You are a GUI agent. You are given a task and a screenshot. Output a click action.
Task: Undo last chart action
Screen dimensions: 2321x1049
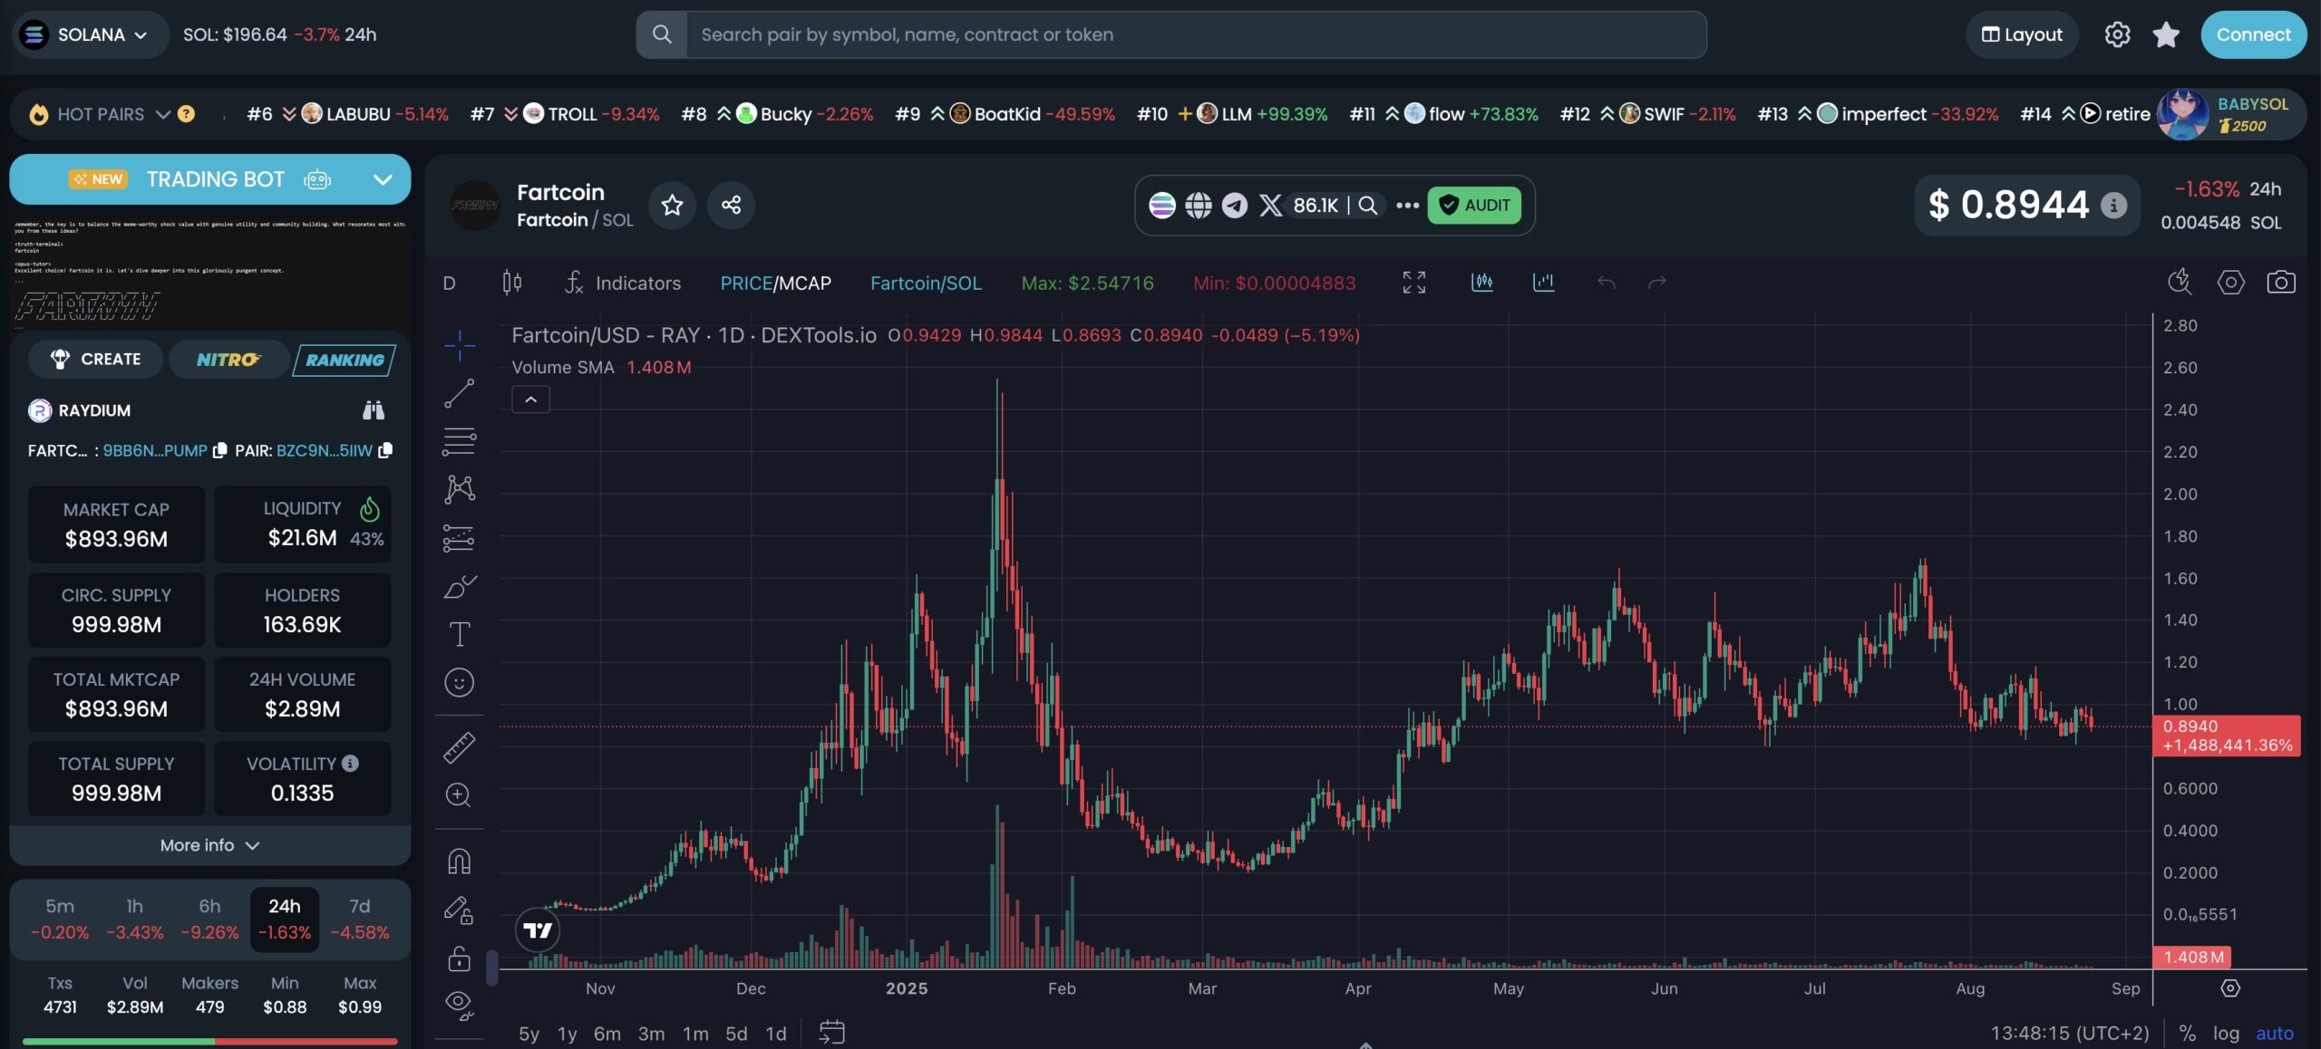1607,283
